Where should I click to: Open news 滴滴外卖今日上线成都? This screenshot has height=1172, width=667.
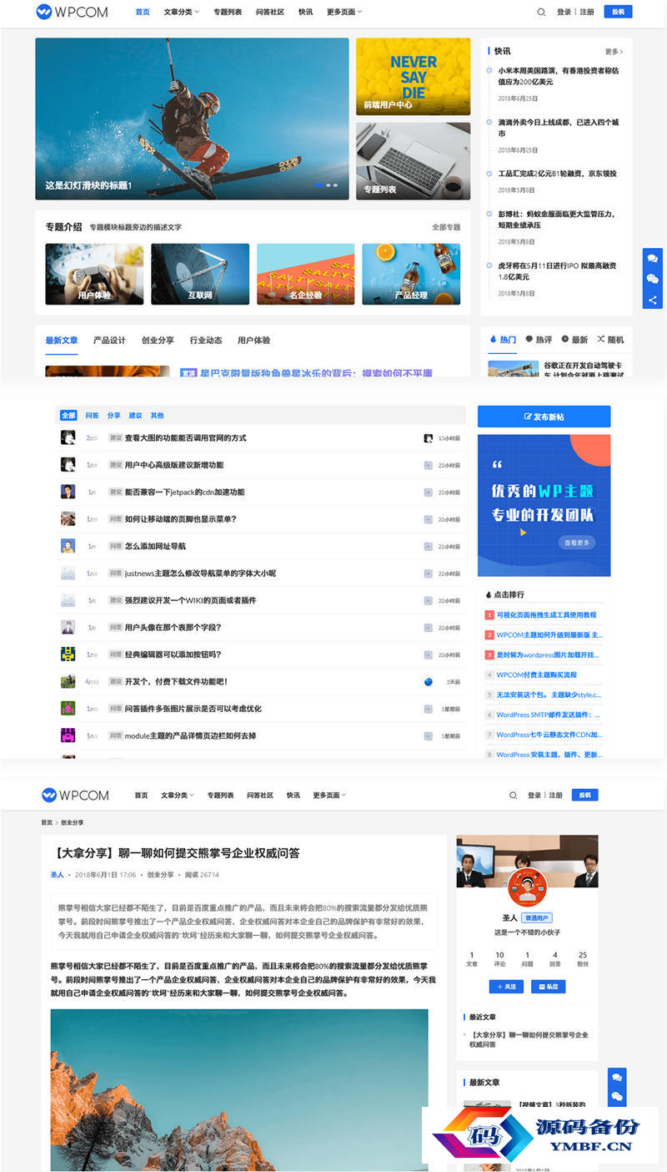coord(559,128)
